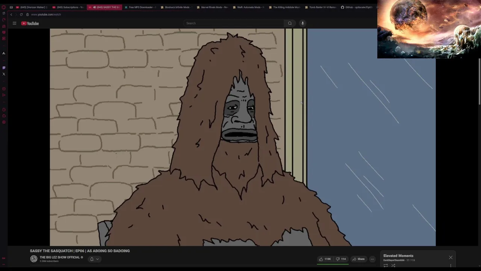Switch to the Free MP3 Downloader tab
481x271 pixels.
click(140, 7)
